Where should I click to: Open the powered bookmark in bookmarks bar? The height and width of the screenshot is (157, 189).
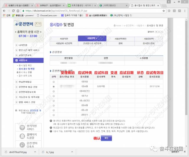pos(23,15)
